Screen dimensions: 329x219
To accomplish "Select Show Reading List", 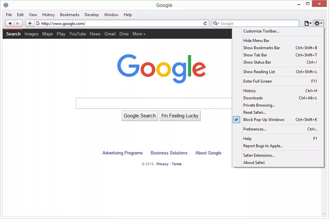I will coord(278,72).
